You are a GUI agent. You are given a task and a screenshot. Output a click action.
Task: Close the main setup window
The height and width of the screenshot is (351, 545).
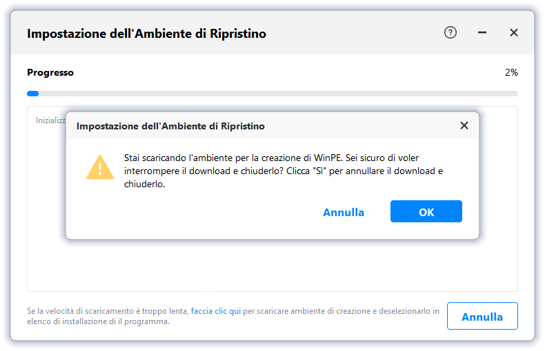[514, 32]
